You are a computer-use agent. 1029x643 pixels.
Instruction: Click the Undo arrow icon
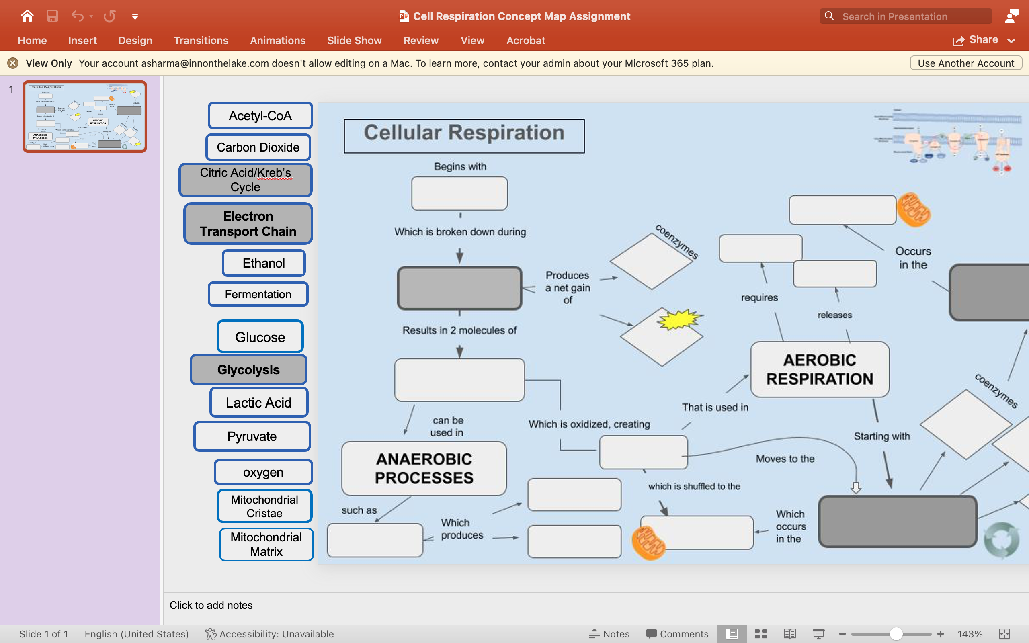click(x=78, y=16)
